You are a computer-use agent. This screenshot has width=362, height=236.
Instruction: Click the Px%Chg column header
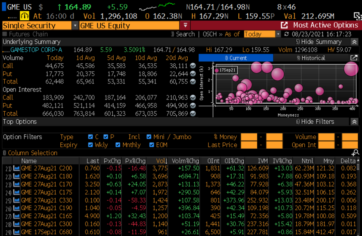(x=135, y=161)
